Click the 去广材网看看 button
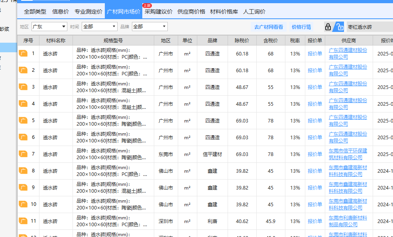Viewport: 393px width, 237px height. tap(269, 27)
